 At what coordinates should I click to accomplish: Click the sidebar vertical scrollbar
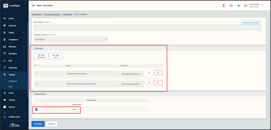tap(28, 60)
